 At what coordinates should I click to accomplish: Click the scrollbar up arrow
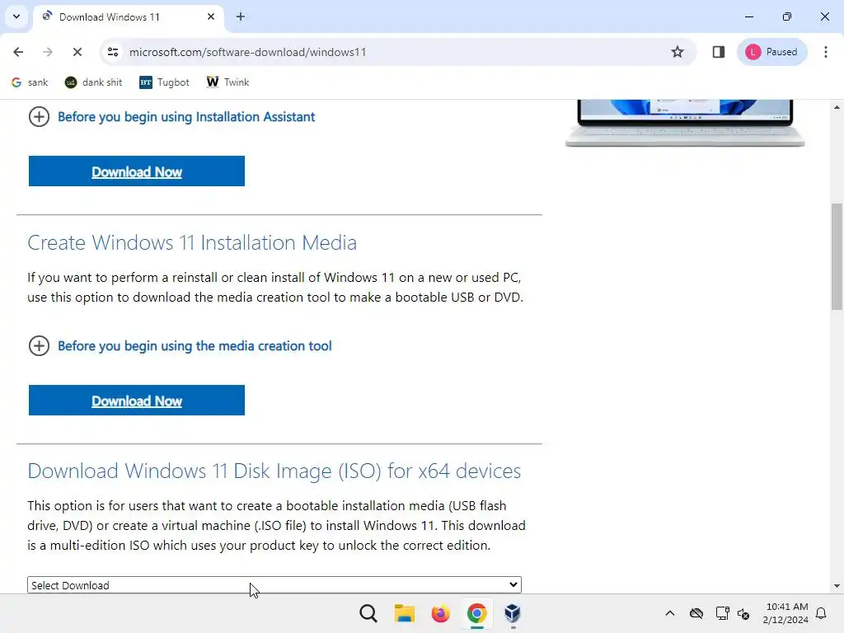(837, 108)
